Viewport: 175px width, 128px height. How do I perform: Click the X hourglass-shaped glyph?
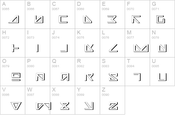(x=65, y=106)
